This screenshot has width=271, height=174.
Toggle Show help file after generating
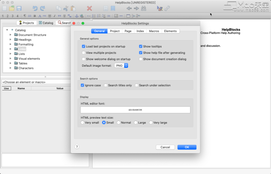[x=141, y=53]
